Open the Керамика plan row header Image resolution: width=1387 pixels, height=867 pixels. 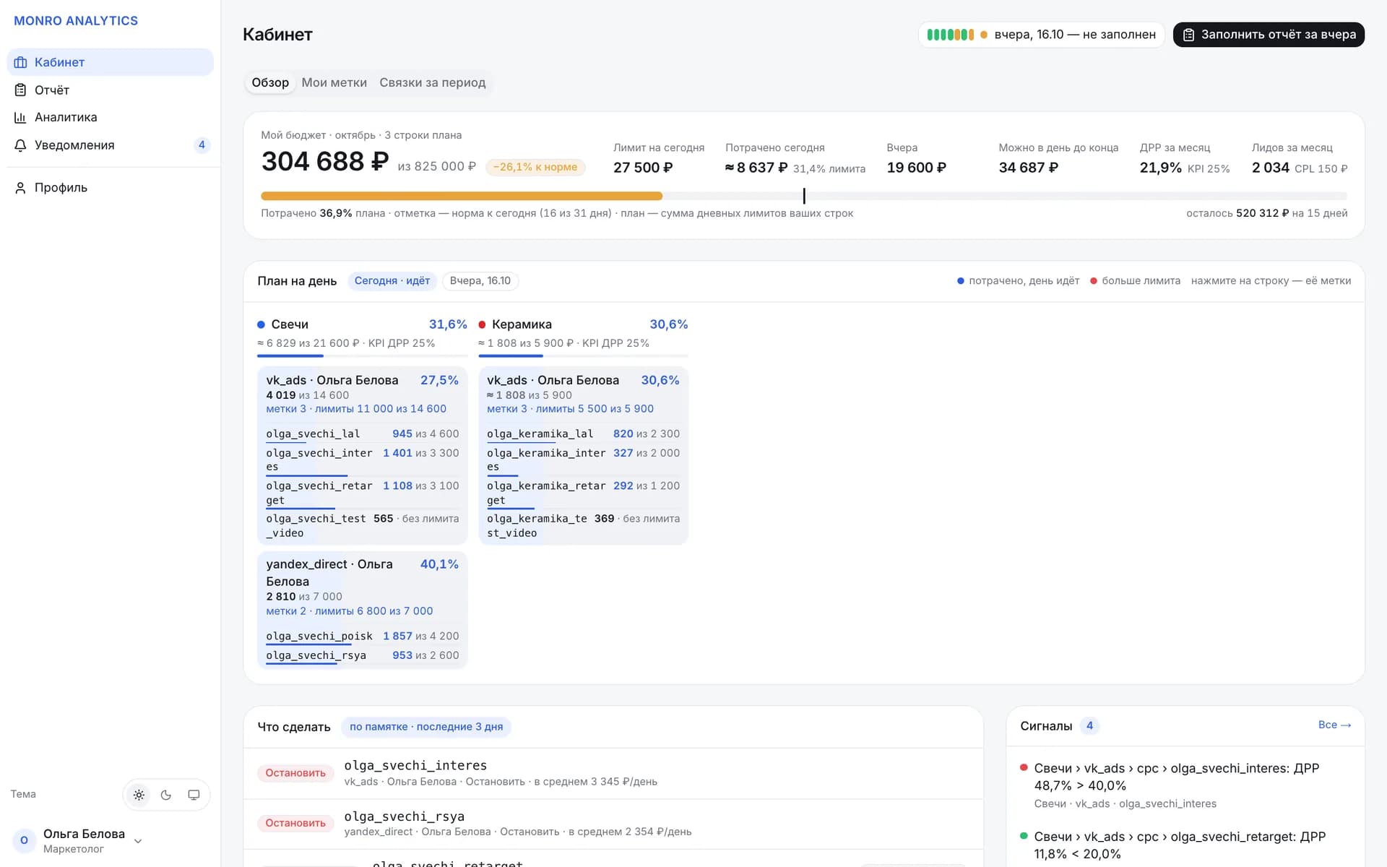click(x=583, y=333)
